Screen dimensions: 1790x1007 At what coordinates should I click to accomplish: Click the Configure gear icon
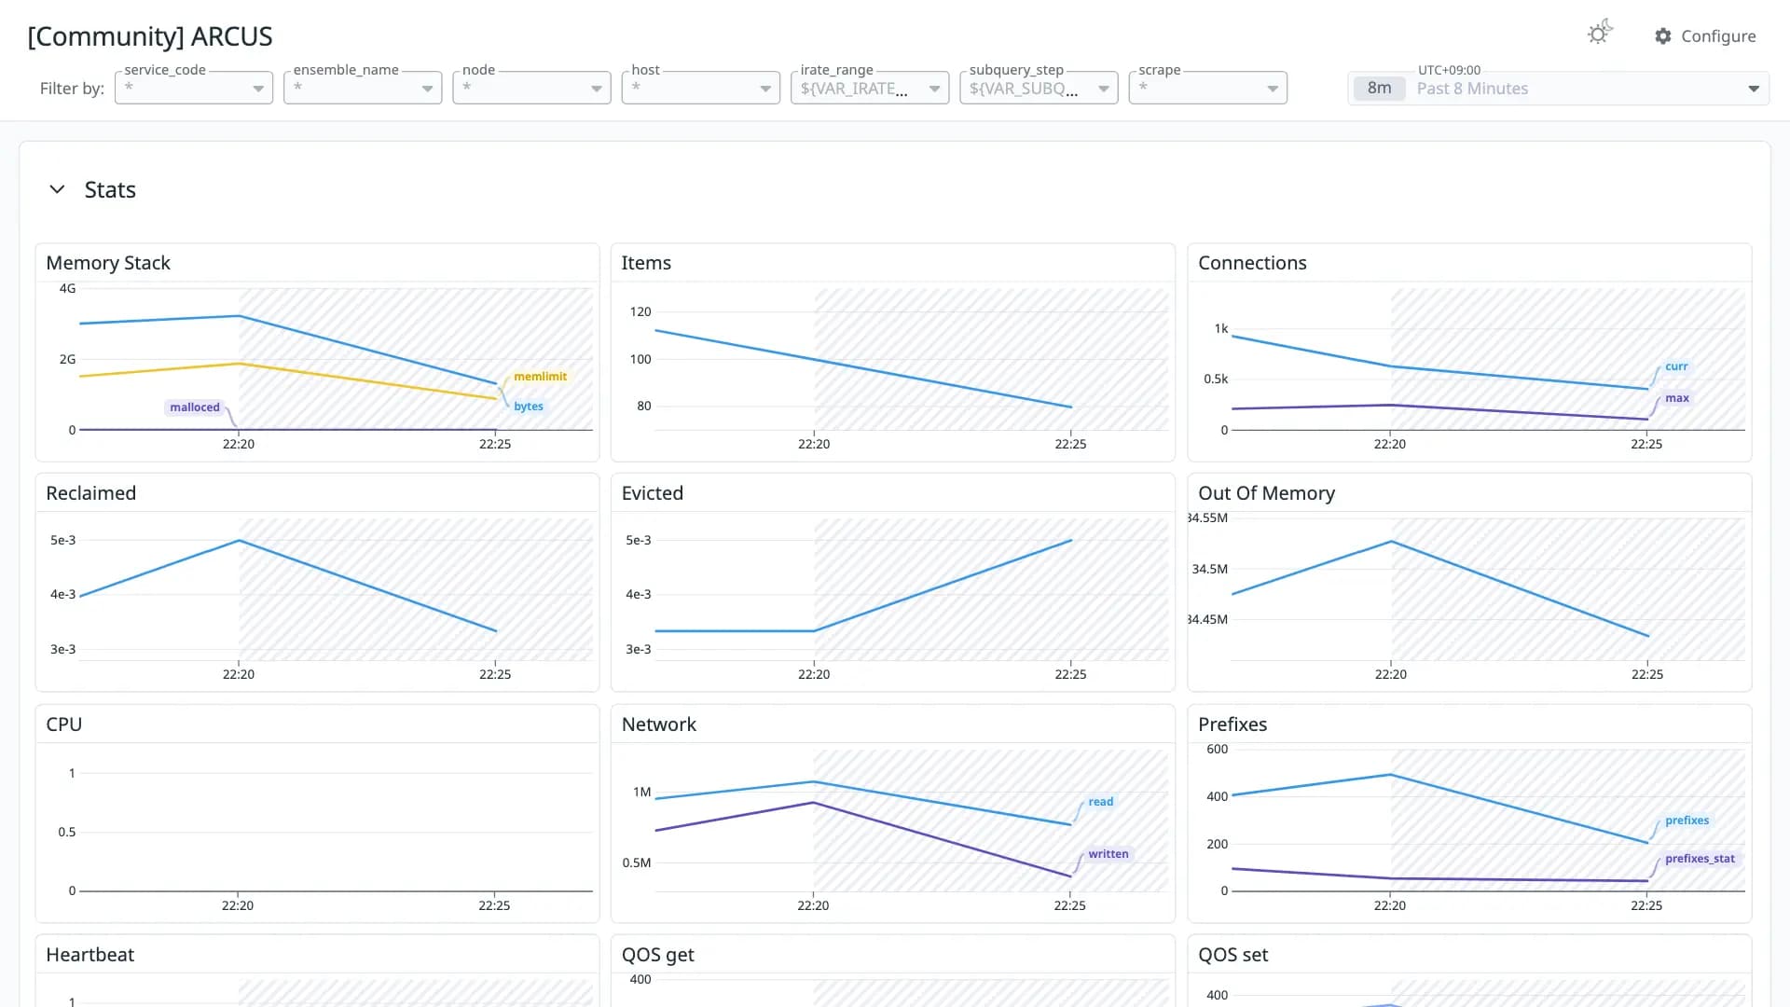1663,36
